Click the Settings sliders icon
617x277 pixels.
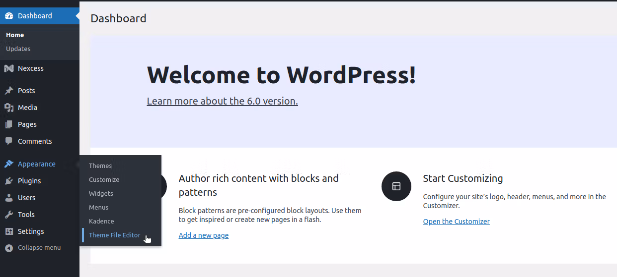click(9, 231)
